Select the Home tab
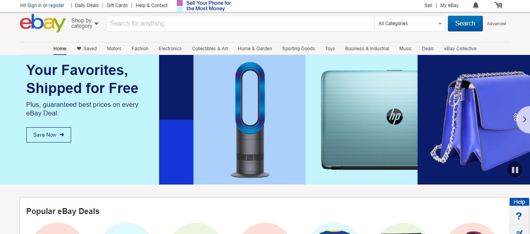Image resolution: width=530 pixels, height=234 pixels. 60,49
